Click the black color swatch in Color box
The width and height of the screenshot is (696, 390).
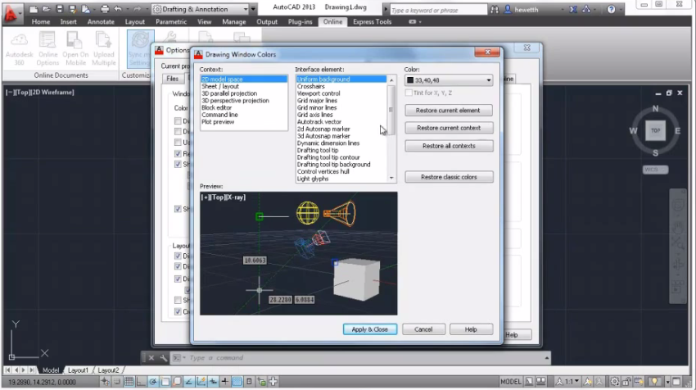(410, 80)
